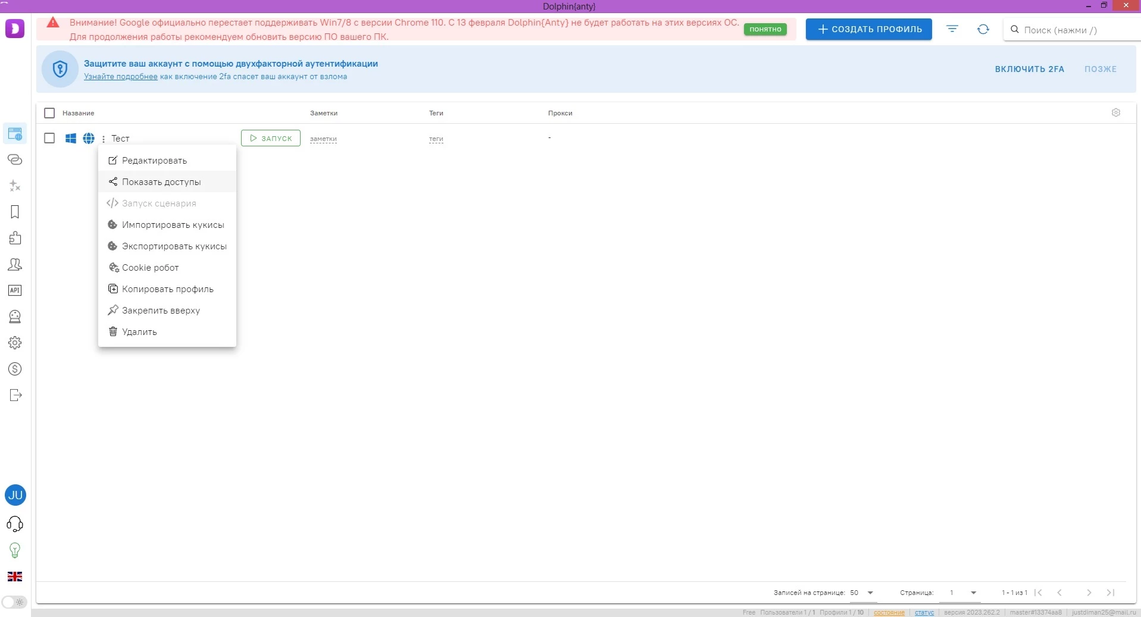The height and width of the screenshot is (617, 1141).
Task: Choose Копировать профиль from the menu
Action: point(167,289)
